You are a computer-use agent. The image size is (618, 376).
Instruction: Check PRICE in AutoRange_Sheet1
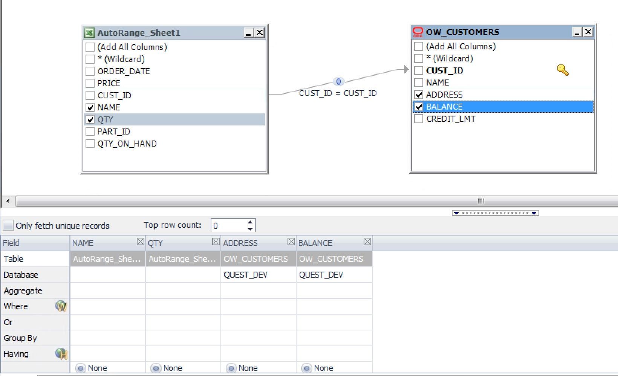coord(90,83)
